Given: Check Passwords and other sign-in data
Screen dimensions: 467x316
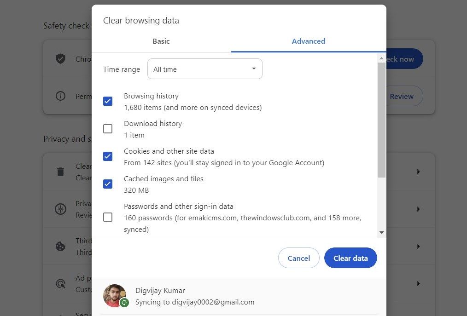Looking at the screenshot, I should click(x=107, y=217).
